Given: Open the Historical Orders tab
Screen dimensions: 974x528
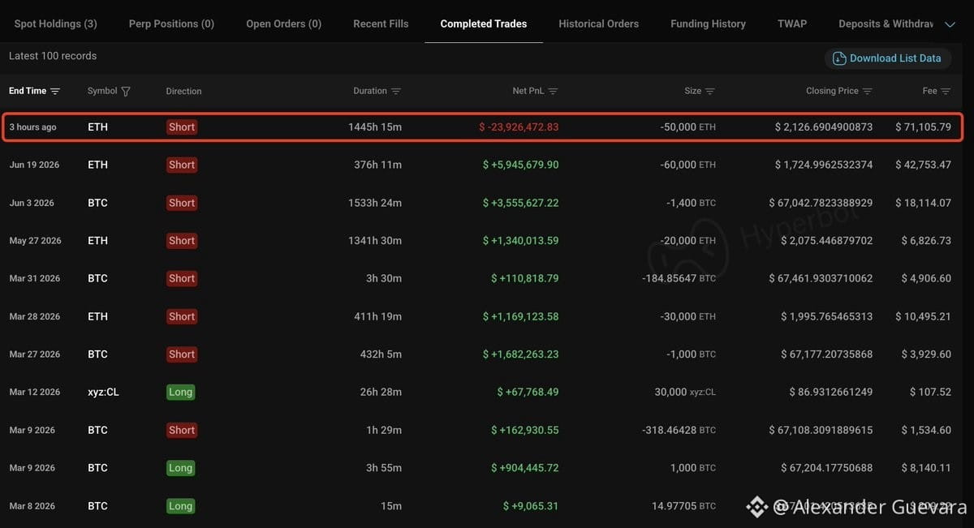Looking at the screenshot, I should click(x=599, y=24).
